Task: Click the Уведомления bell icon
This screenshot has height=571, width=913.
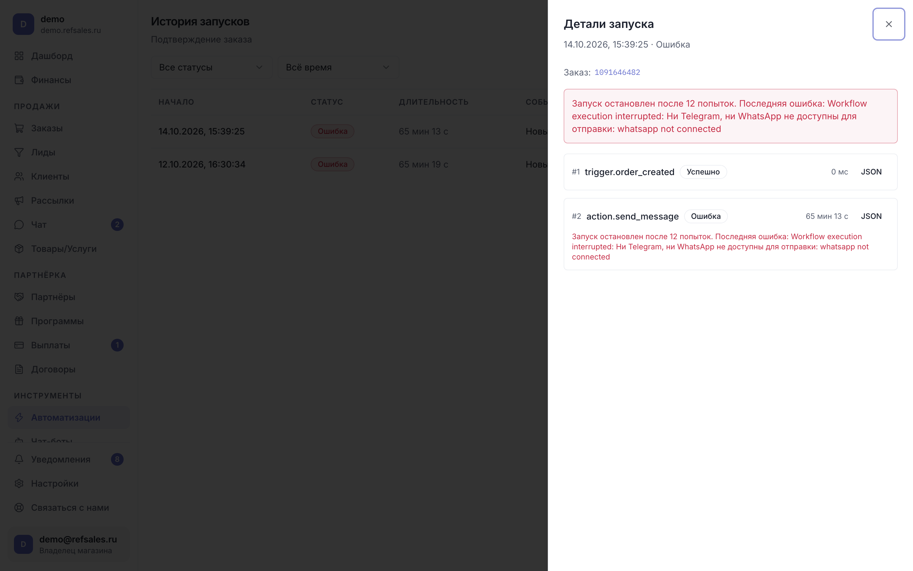Action: click(x=19, y=460)
